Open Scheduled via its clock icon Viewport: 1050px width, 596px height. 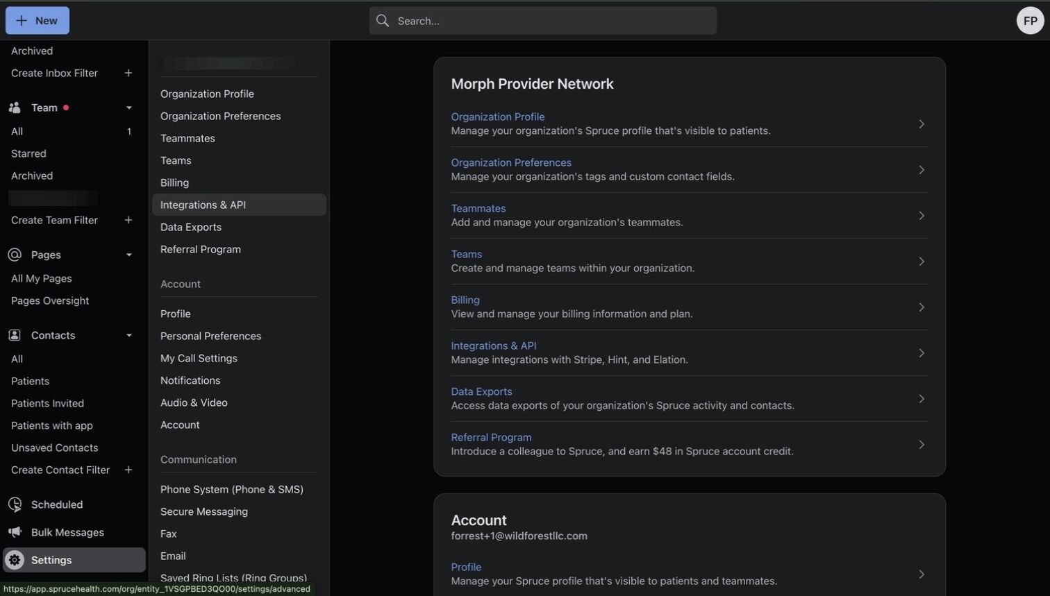(15, 504)
